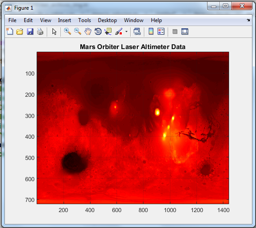Print the figure using the printer icon
The height and width of the screenshot is (228, 256).
click(x=40, y=31)
